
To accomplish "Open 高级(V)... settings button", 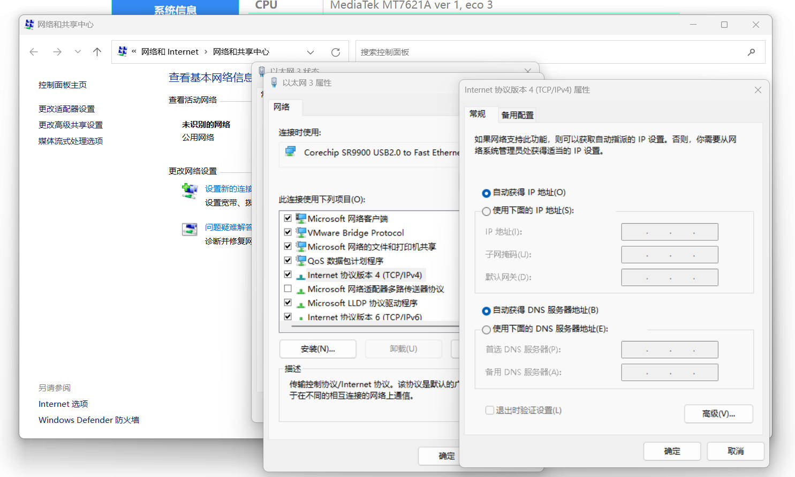I will click(x=718, y=414).
